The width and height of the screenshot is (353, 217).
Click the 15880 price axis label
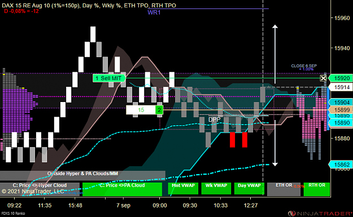(x=342, y=139)
